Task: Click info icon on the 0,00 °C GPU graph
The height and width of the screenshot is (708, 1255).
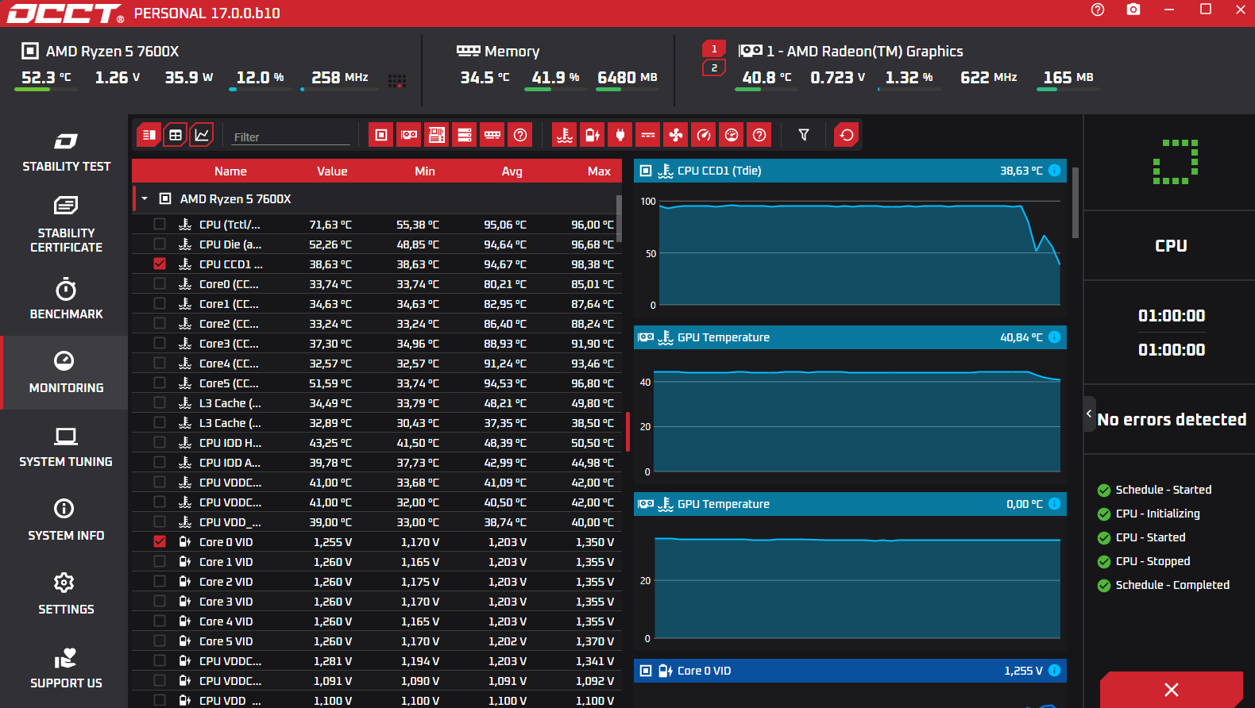Action: pyautogui.click(x=1054, y=504)
